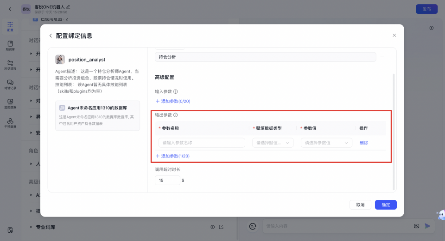Click the 取消 button
The width and height of the screenshot is (445, 241).
360,205
